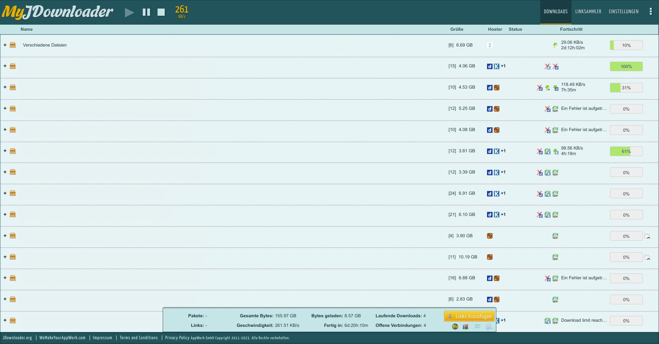
Task: Click the green wait icon in the 4.08 GB row
Action: [555, 130]
